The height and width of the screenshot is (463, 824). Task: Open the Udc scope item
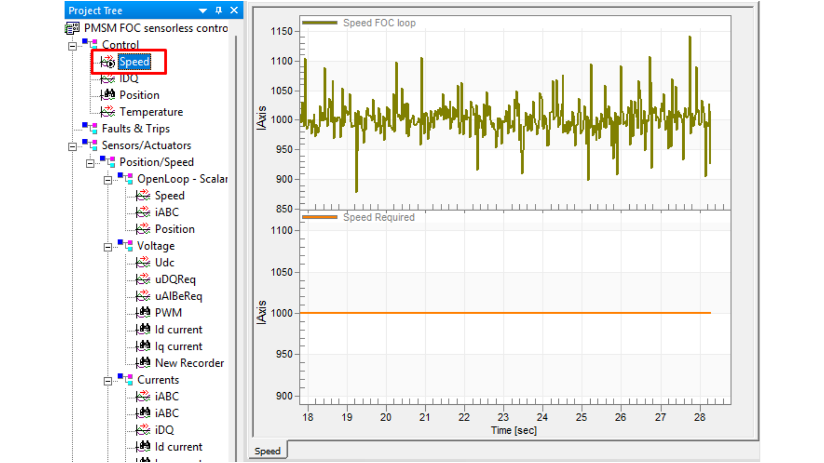click(x=165, y=262)
